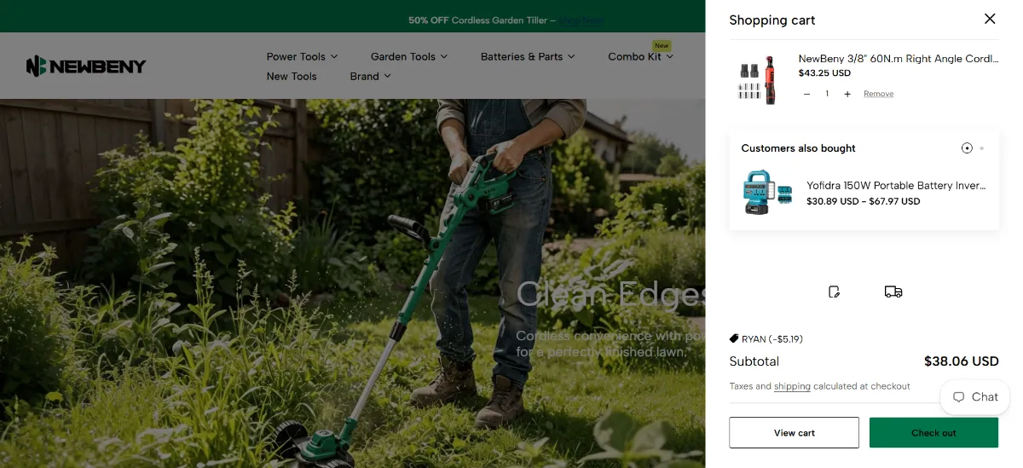Decrease the wrench quantity with the minus button
Screen dimensions: 1023x468
point(807,94)
